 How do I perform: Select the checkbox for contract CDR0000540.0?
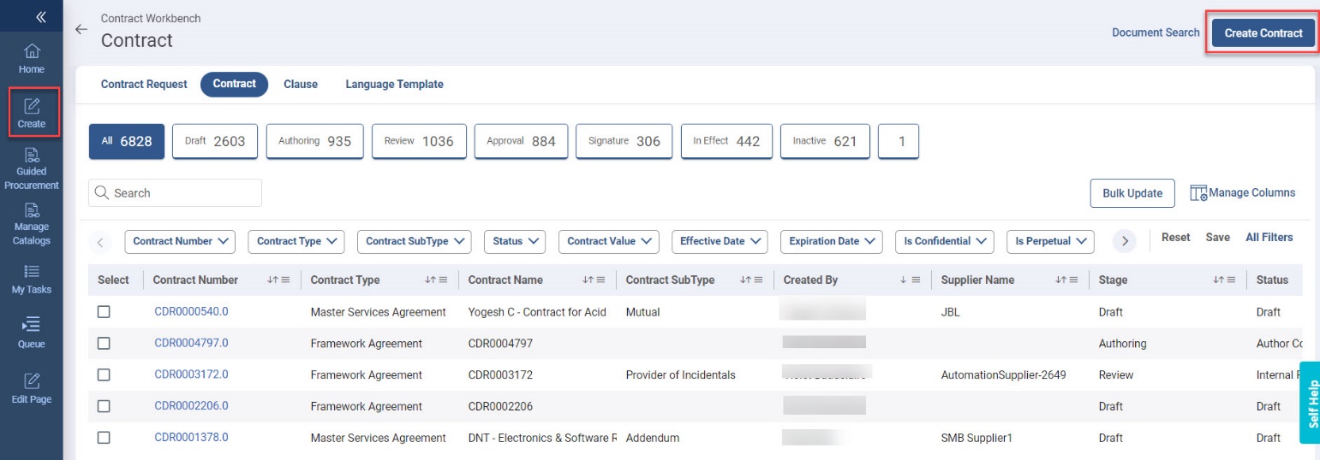[104, 312]
